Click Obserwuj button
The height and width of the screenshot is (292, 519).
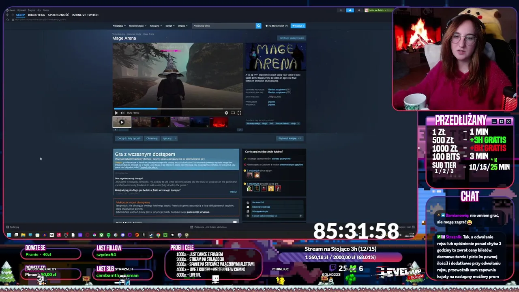(152, 138)
